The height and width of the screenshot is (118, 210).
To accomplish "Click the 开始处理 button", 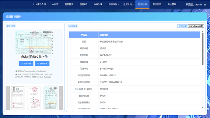I will 42,64.
